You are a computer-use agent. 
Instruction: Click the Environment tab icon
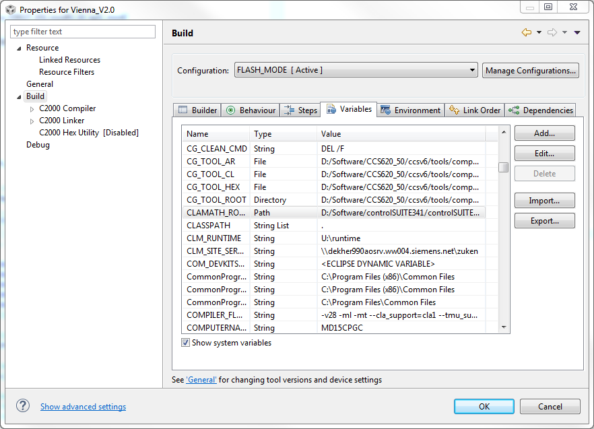tap(385, 110)
